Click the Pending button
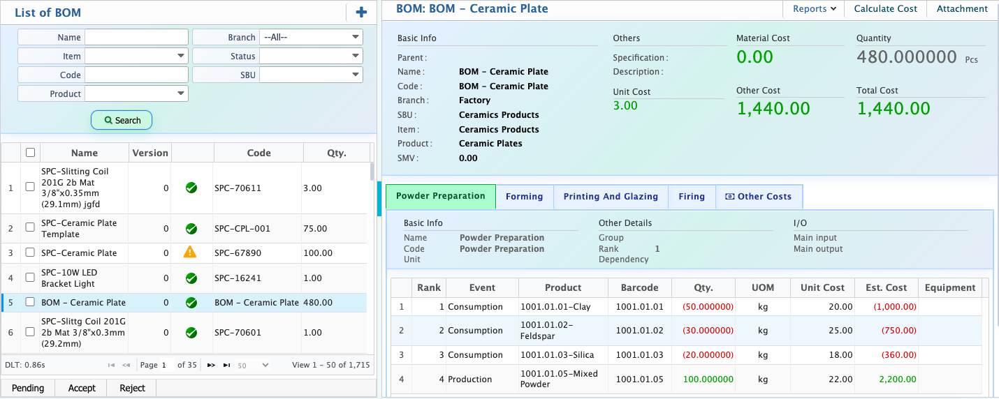Viewport: 999px width, 399px height. coord(28,388)
